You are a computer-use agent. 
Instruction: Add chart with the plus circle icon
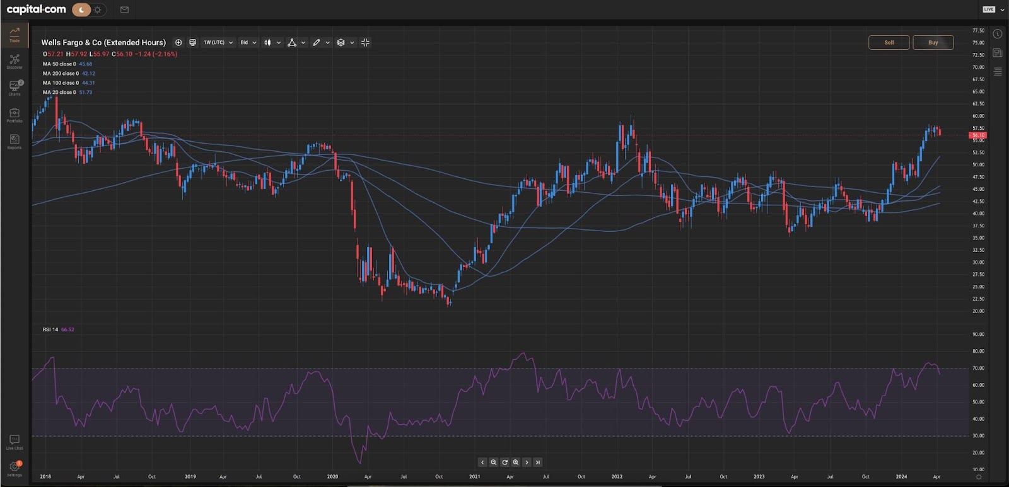(x=178, y=42)
